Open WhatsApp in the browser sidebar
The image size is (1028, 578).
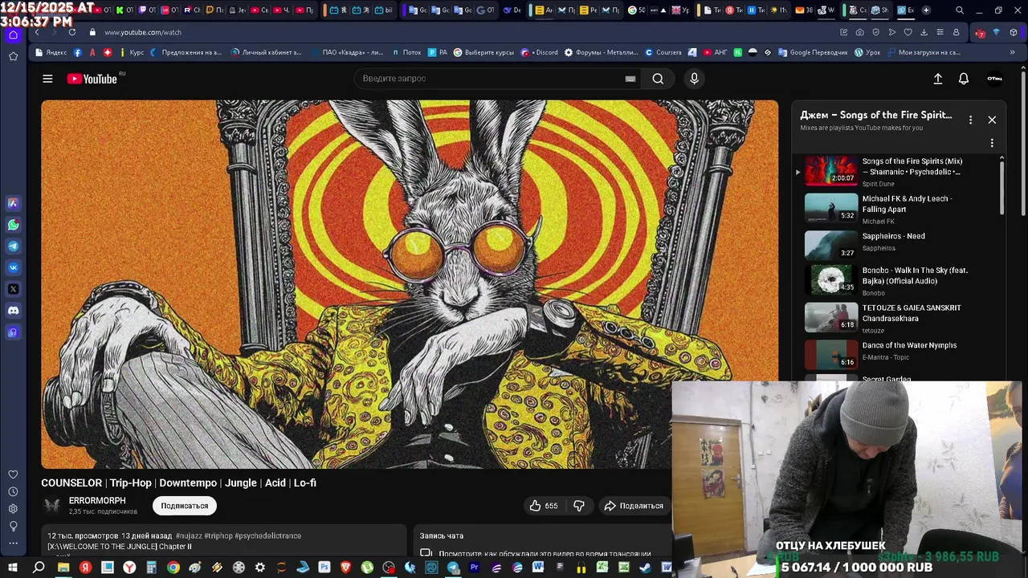(13, 225)
